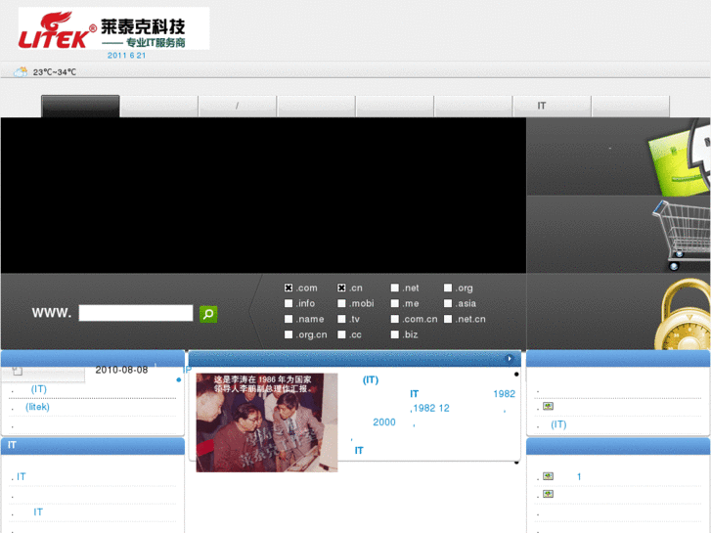Tick the .mobi domain checkbox
The image size is (711, 533).
click(341, 303)
